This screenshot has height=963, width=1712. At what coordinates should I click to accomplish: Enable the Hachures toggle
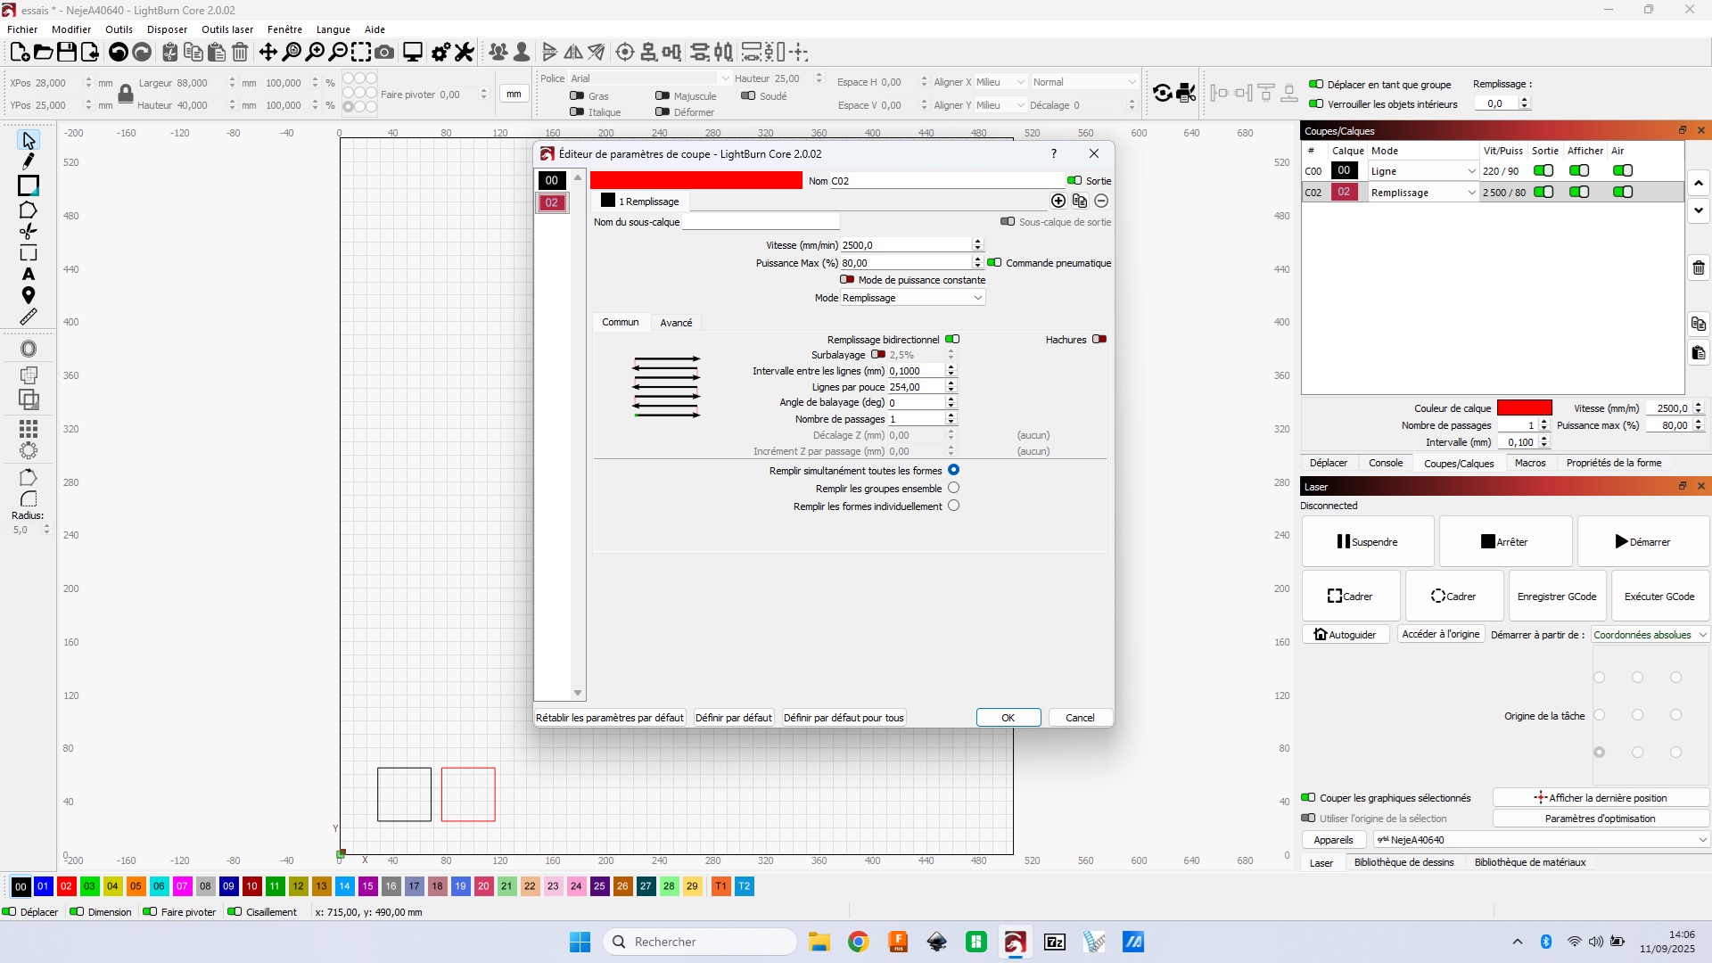1099,340
